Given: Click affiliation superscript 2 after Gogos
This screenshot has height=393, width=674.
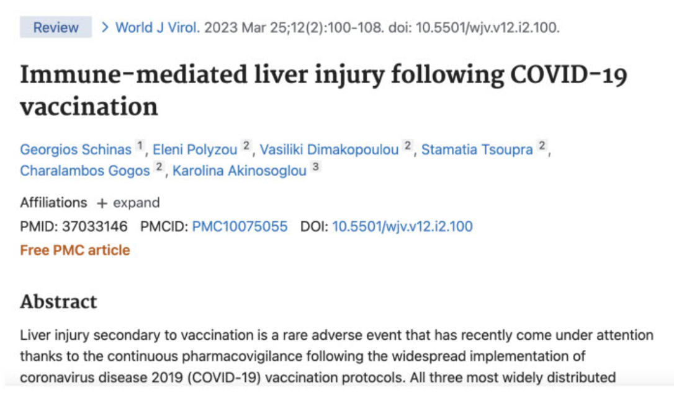Looking at the screenshot, I should tap(159, 167).
